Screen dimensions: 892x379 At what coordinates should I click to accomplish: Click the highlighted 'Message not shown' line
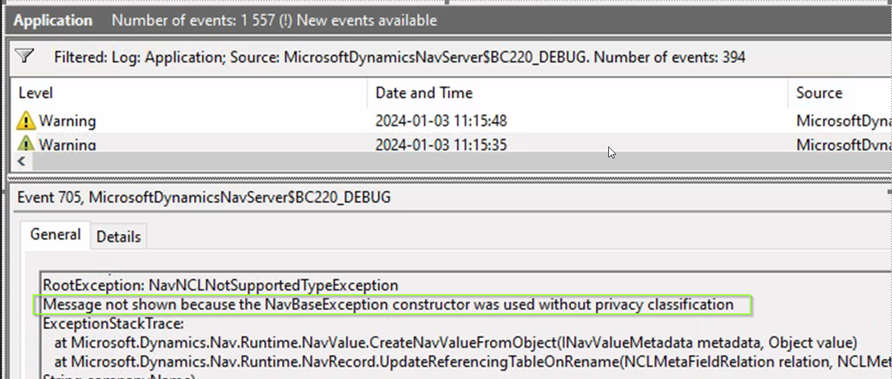388,304
